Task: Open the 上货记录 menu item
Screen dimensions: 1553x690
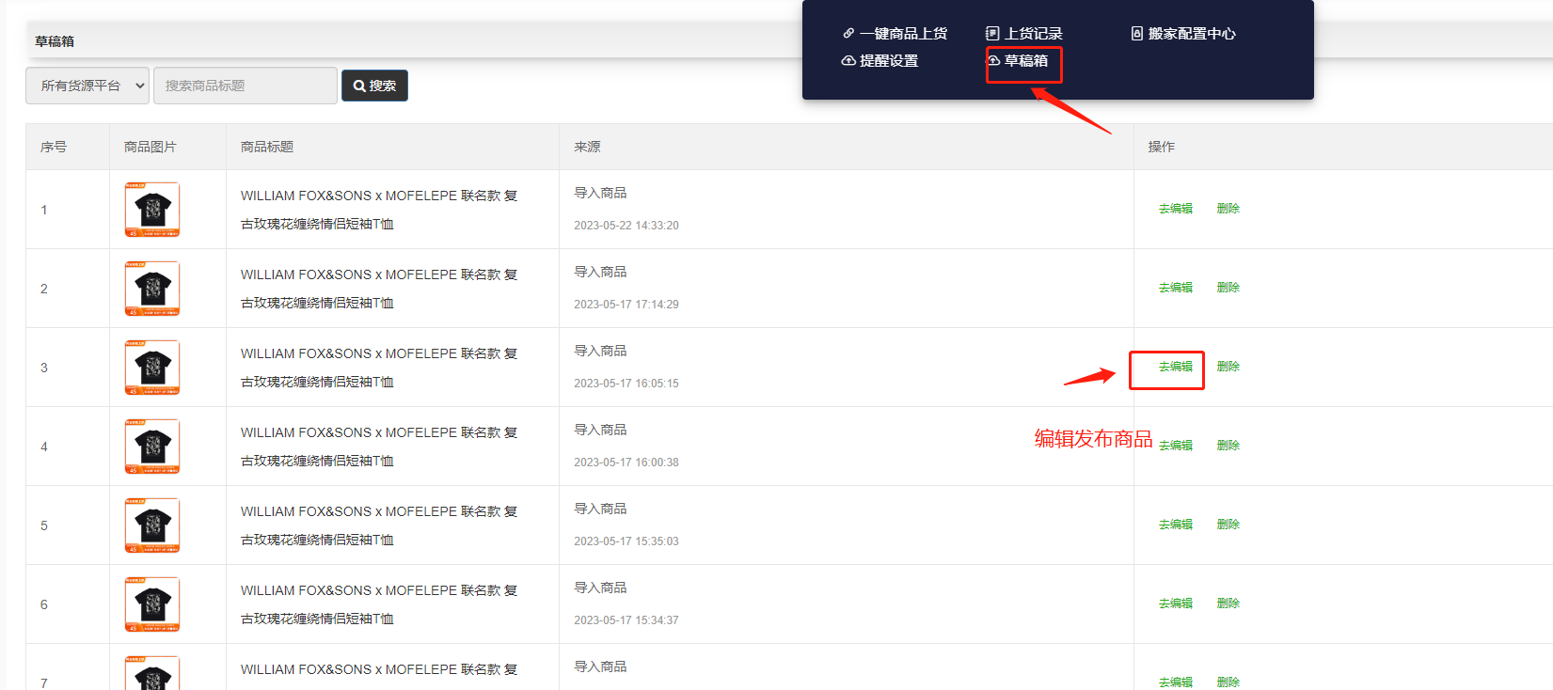Action: click(1033, 34)
